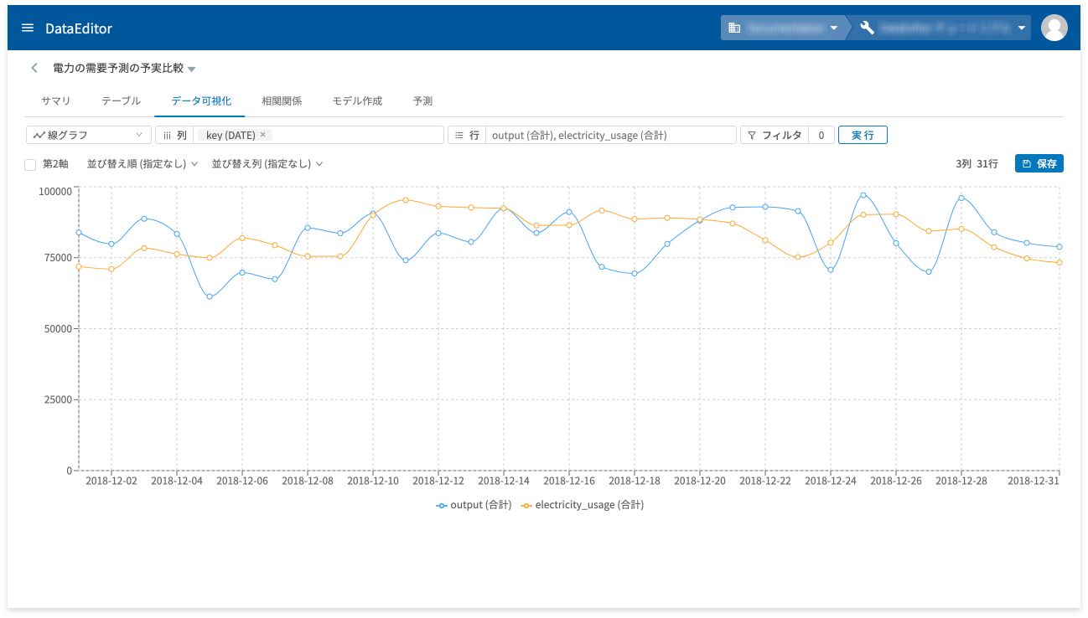Remove the key (DATE) column tag
Image resolution: width=1088 pixels, height=618 pixels.
click(262, 135)
